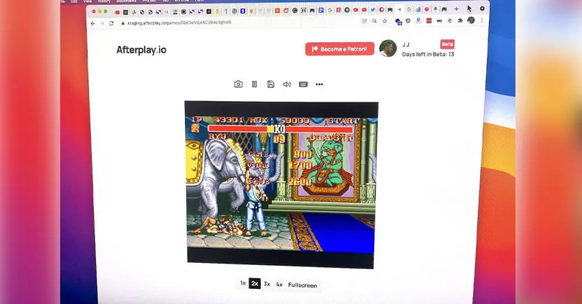Image resolution: width=582 pixels, height=304 pixels.
Task: Reload the current page
Action: coord(111,23)
